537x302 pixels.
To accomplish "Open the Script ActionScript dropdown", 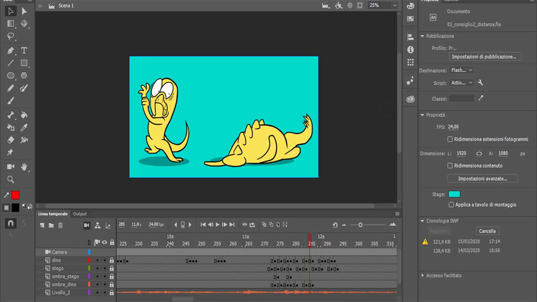I will coord(461,82).
